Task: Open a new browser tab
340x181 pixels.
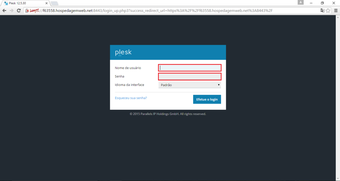Action: pos(54,3)
